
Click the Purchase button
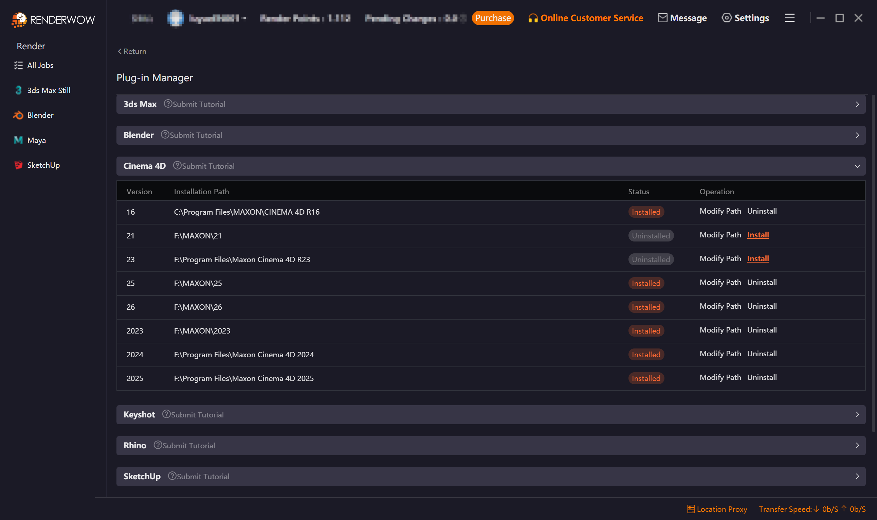pyautogui.click(x=493, y=18)
